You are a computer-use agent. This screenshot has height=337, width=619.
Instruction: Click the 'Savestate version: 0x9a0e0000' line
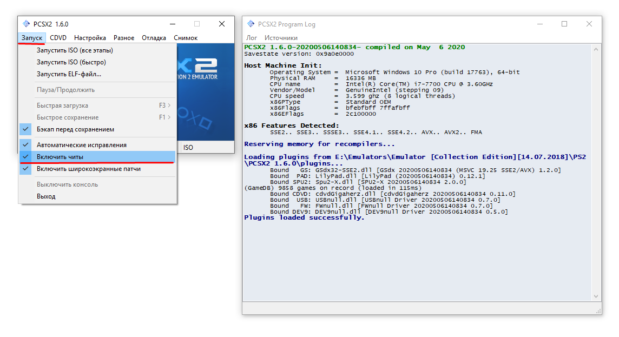tap(299, 54)
